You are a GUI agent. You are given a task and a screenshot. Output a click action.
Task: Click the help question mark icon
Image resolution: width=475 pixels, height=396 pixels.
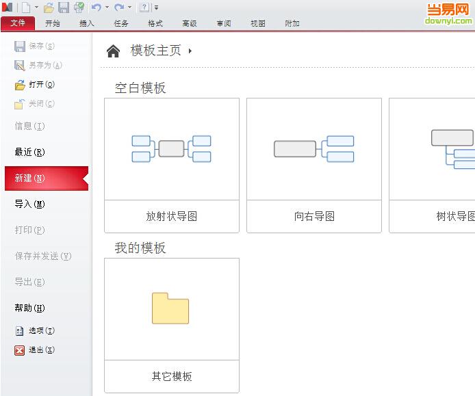coord(144,8)
